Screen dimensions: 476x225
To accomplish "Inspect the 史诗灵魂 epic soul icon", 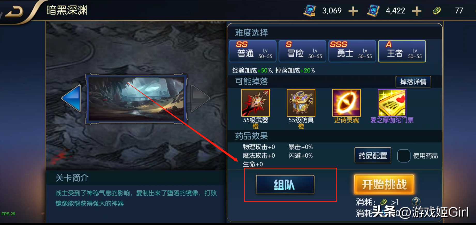I will point(347,103).
